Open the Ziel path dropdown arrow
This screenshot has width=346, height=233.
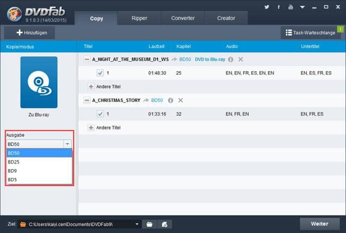click(x=137, y=225)
